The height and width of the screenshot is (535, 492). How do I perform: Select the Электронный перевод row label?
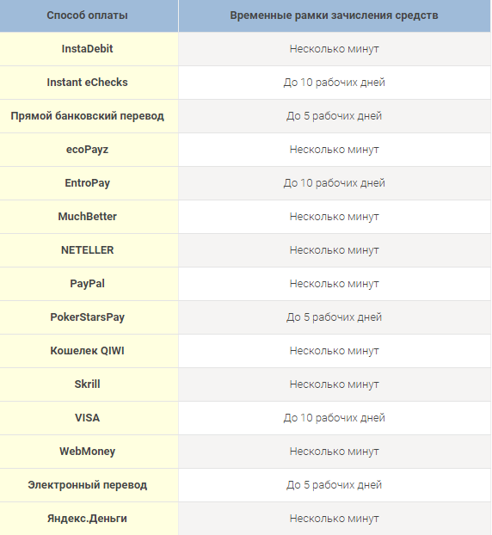87,485
